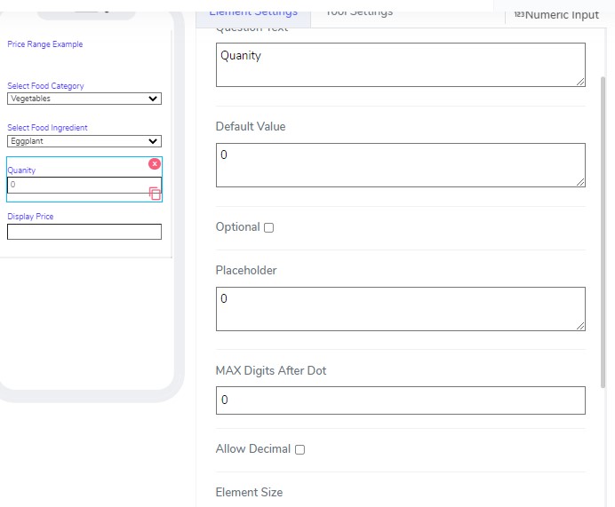
Task: Duplicate the Quanity element using copy icon
Action: 155,194
